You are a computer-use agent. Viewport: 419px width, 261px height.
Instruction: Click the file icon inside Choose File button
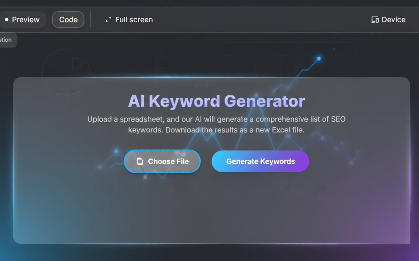141,161
